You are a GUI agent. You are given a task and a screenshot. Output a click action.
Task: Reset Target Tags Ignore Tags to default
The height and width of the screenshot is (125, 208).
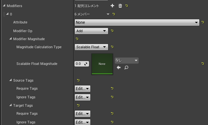pos(112,122)
